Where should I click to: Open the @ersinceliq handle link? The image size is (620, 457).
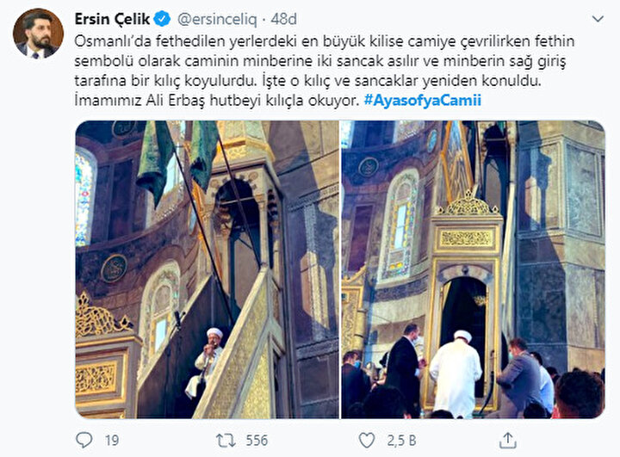pyautogui.click(x=217, y=19)
